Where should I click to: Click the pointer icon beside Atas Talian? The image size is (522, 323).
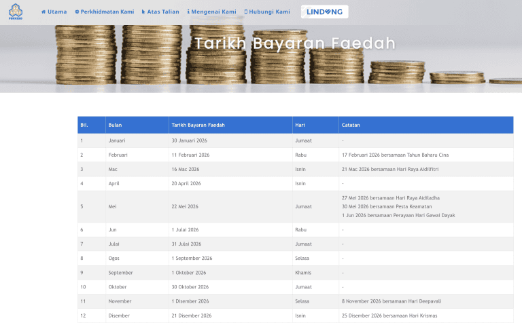[x=143, y=12]
